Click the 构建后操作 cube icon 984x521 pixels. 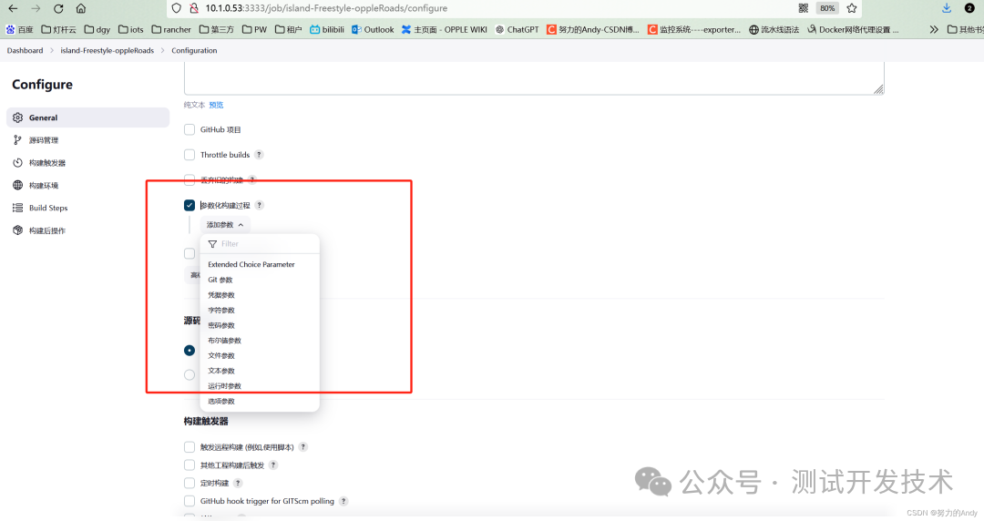click(x=17, y=230)
